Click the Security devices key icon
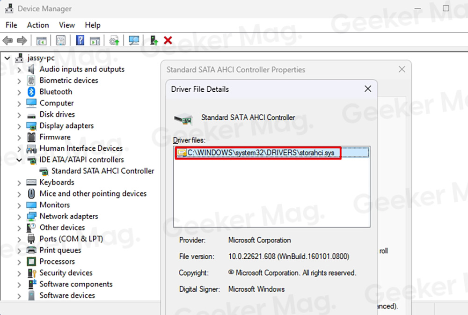468x315 pixels. pyautogui.click(x=32, y=273)
